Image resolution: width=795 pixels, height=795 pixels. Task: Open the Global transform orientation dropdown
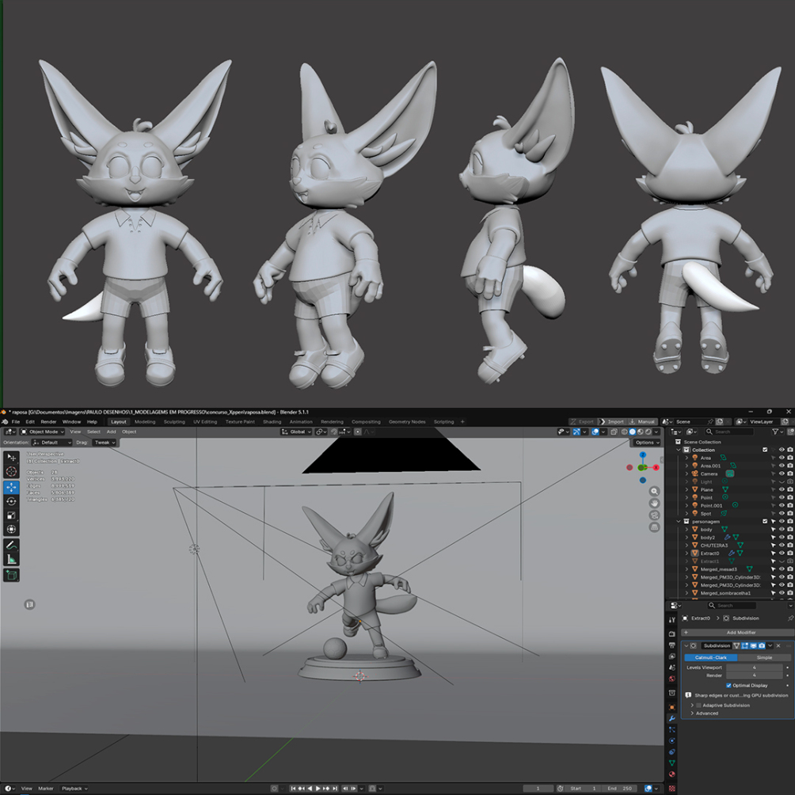(296, 432)
